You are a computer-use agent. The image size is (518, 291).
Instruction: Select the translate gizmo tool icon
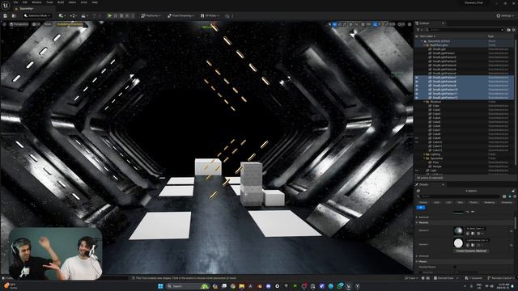pos(334,24)
